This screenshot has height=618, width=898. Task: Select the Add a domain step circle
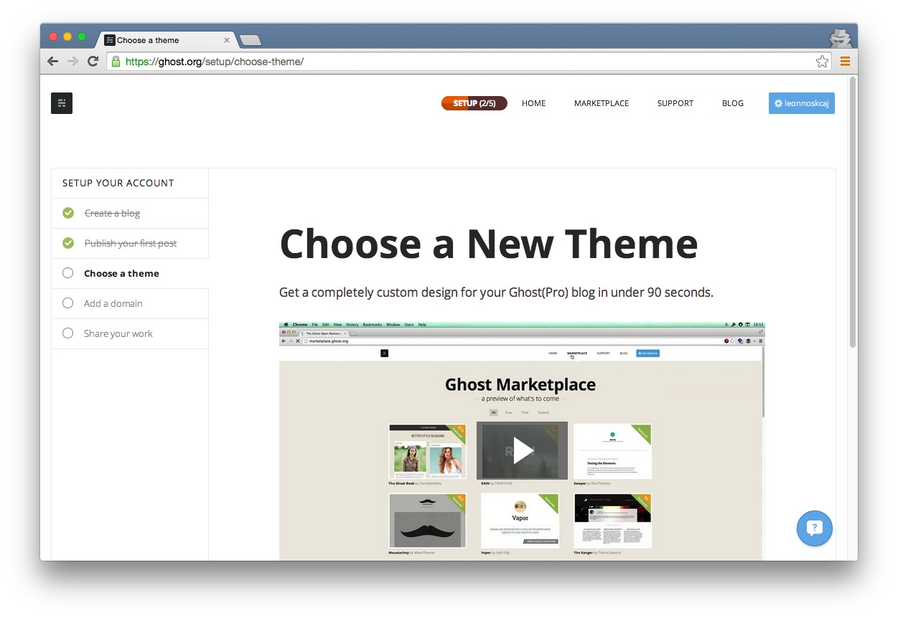coord(68,303)
